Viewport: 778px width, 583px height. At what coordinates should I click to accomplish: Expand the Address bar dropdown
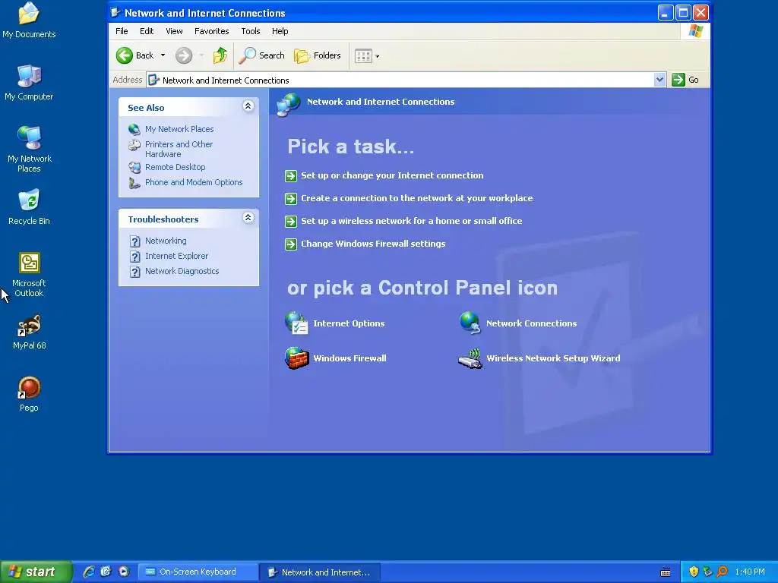(659, 80)
